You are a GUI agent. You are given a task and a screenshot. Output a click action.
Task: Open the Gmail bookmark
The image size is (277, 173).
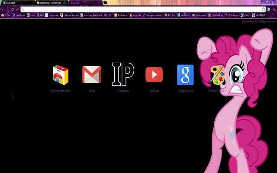6,15
